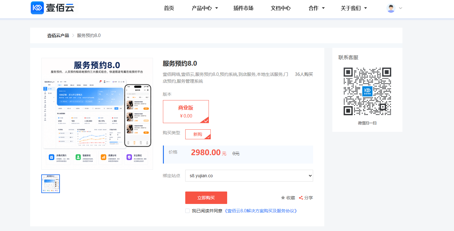Screen dimensions: 454x231
Task: Click the 收藏 text link
Action: (x=290, y=198)
